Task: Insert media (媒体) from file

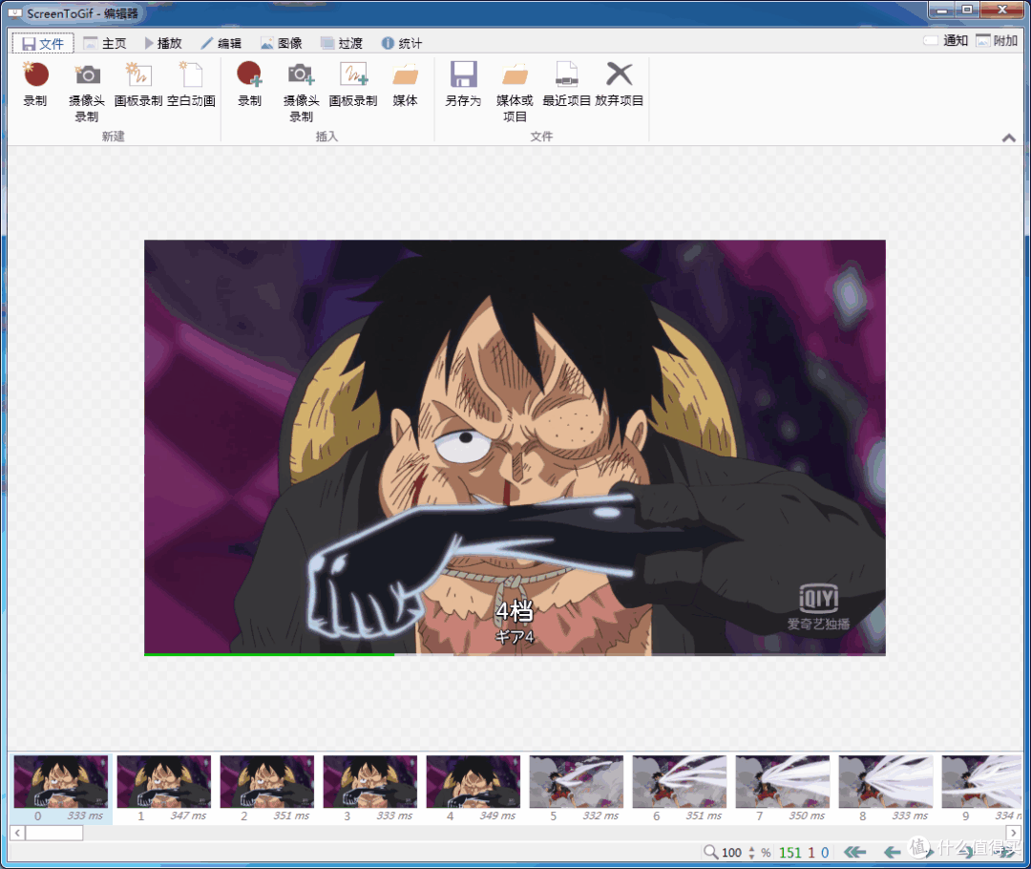Action: click(405, 83)
